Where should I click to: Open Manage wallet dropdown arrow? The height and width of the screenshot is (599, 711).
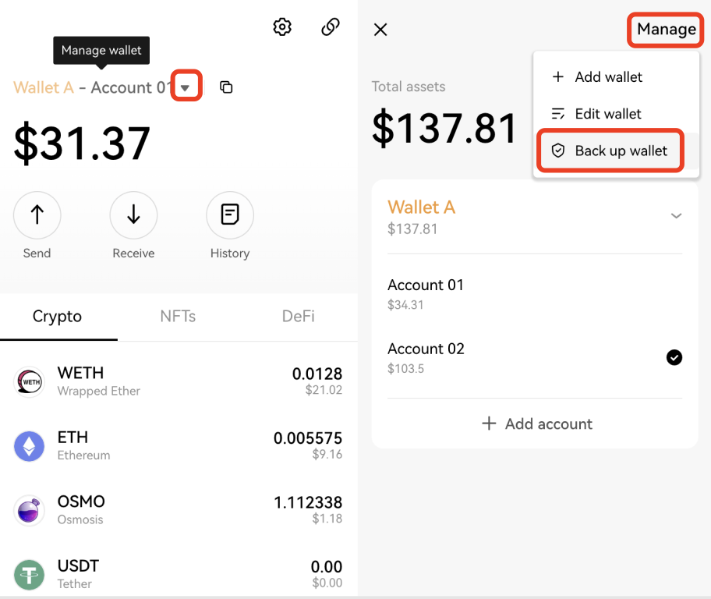[186, 87]
